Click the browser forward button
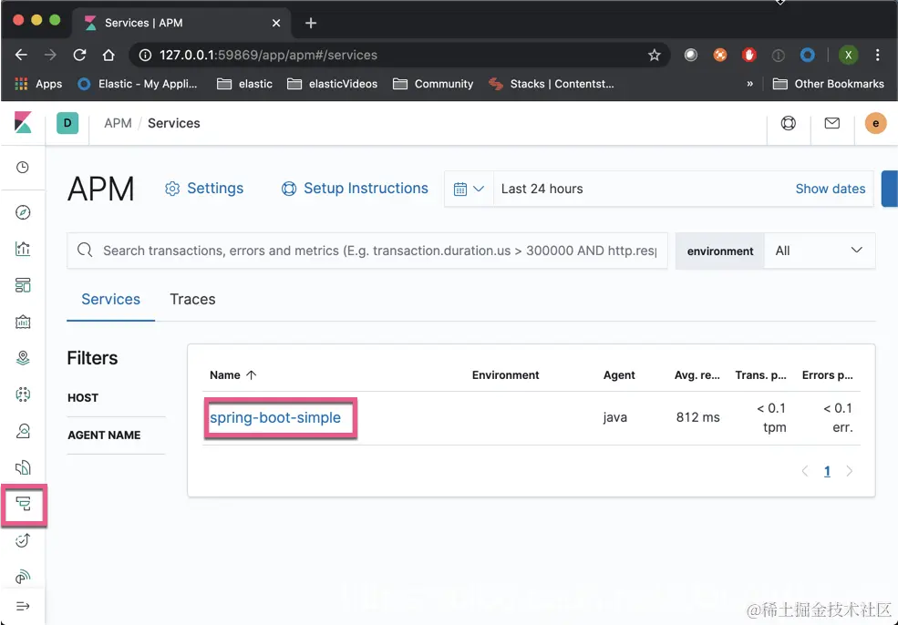Viewport: 898px width, 625px height. pyautogui.click(x=50, y=55)
